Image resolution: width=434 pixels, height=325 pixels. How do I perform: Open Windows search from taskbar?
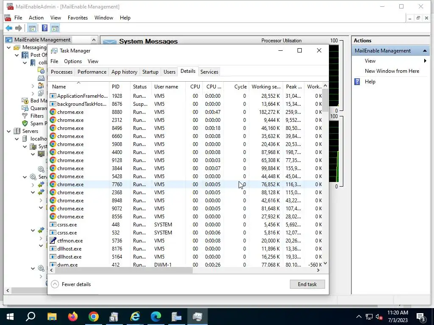tap(31, 316)
